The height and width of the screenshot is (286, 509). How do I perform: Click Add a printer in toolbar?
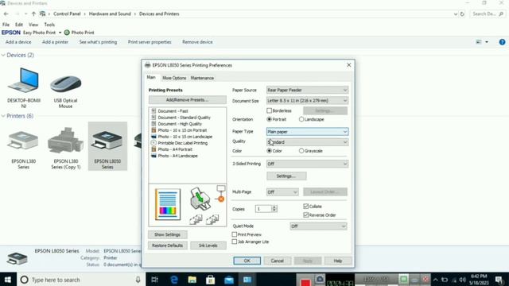point(55,42)
